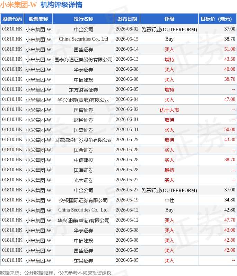Click the 股票简称 column header

(x=38, y=19)
